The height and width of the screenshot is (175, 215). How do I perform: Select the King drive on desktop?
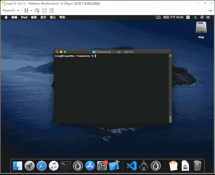pos(201,30)
